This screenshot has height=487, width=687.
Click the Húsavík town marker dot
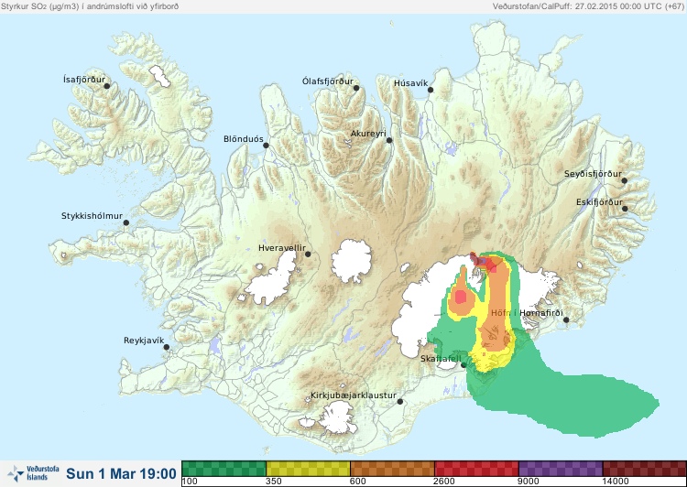pyautogui.click(x=431, y=90)
